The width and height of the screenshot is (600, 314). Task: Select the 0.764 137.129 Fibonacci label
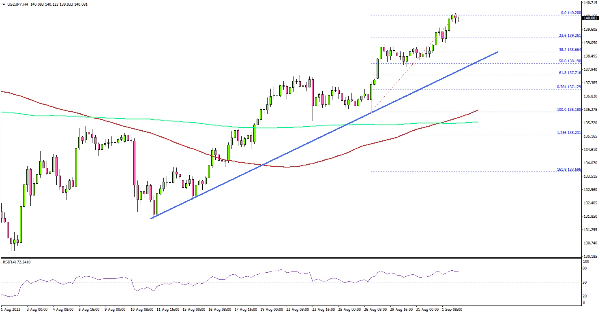569,87
